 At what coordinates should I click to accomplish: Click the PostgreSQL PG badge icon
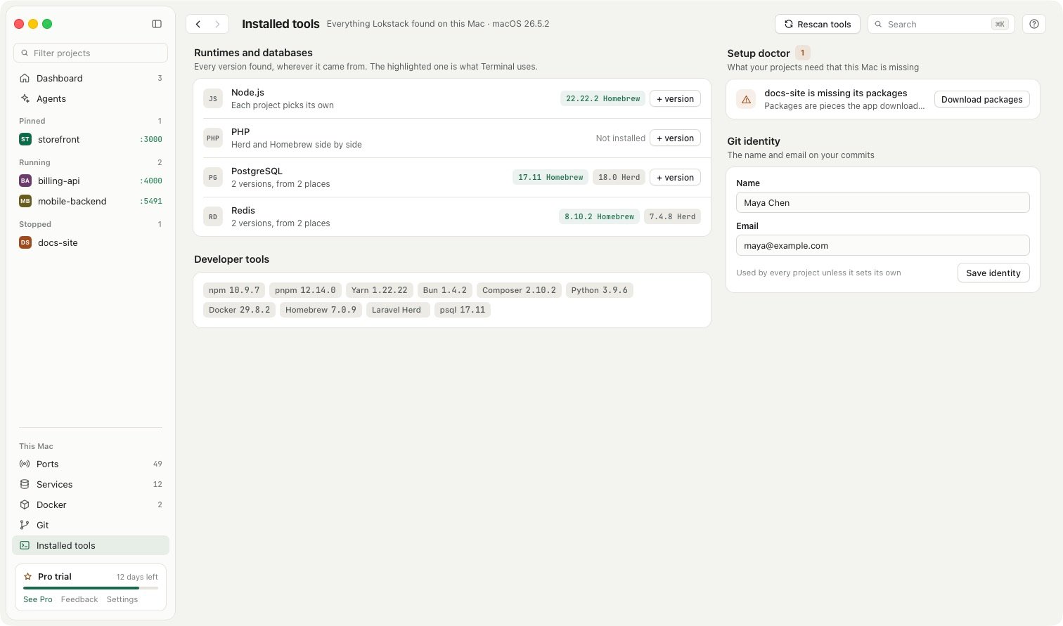[x=213, y=177]
